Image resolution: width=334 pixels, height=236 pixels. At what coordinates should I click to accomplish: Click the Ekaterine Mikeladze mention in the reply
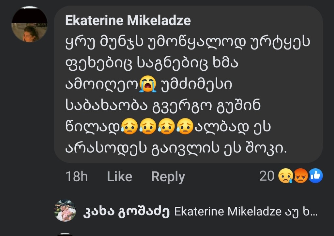pos(228,212)
